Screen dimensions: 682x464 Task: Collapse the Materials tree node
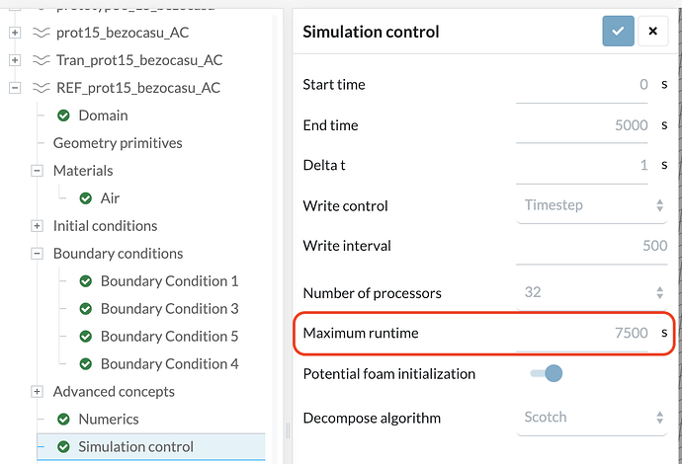coord(38,171)
